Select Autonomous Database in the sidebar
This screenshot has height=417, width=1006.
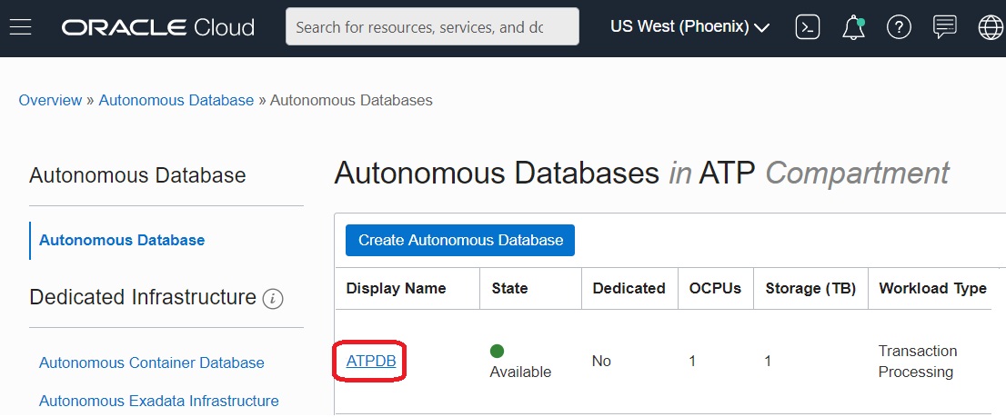point(122,240)
